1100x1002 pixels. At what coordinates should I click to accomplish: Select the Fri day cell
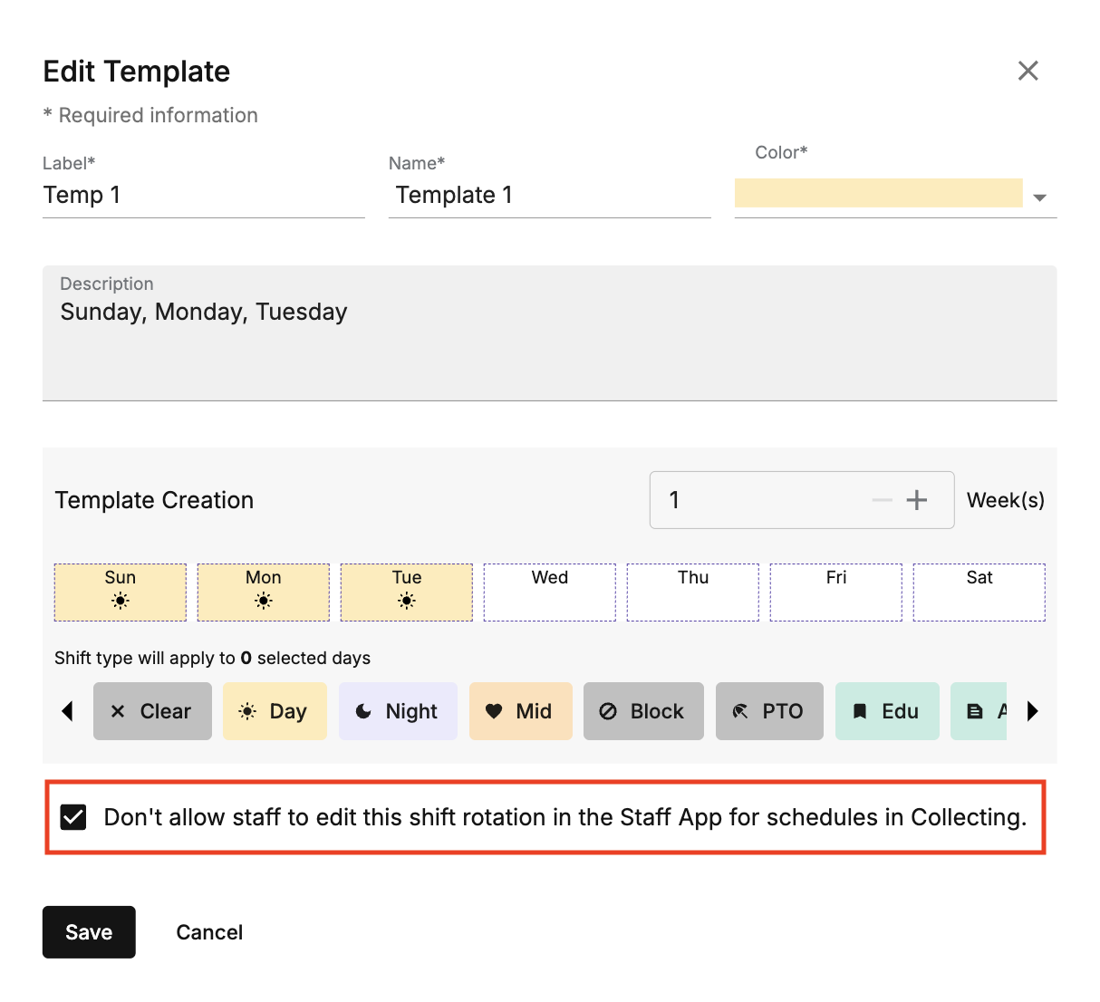pyautogui.click(x=836, y=592)
